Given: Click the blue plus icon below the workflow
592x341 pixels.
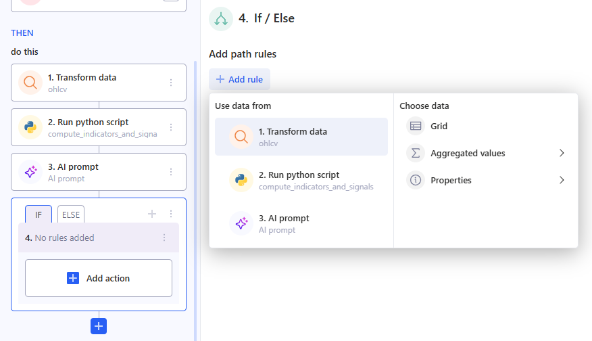Looking at the screenshot, I should 99,326.
